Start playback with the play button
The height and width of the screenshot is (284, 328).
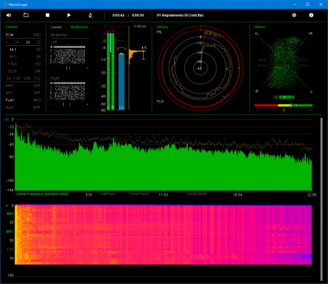coord(69,15)
